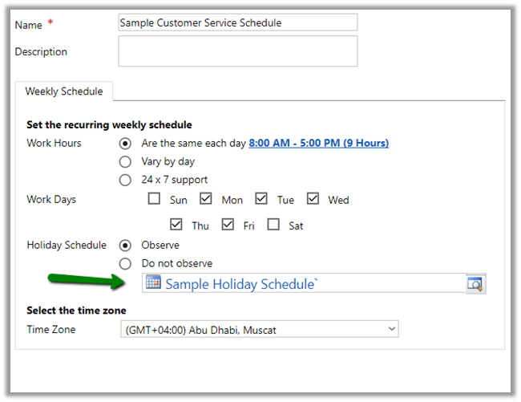Toggle the Thu work day checkbox
The width and height of the screenshot is (521, 402).
176,225
